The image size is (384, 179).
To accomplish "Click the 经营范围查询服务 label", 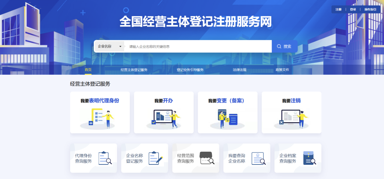I will pos(186,158).
